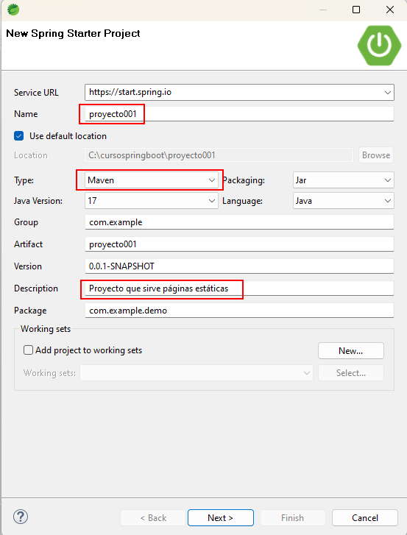The height and width of the screenshot is (535, 407).
Task: Click the Next button
Action: coord(220,517)
